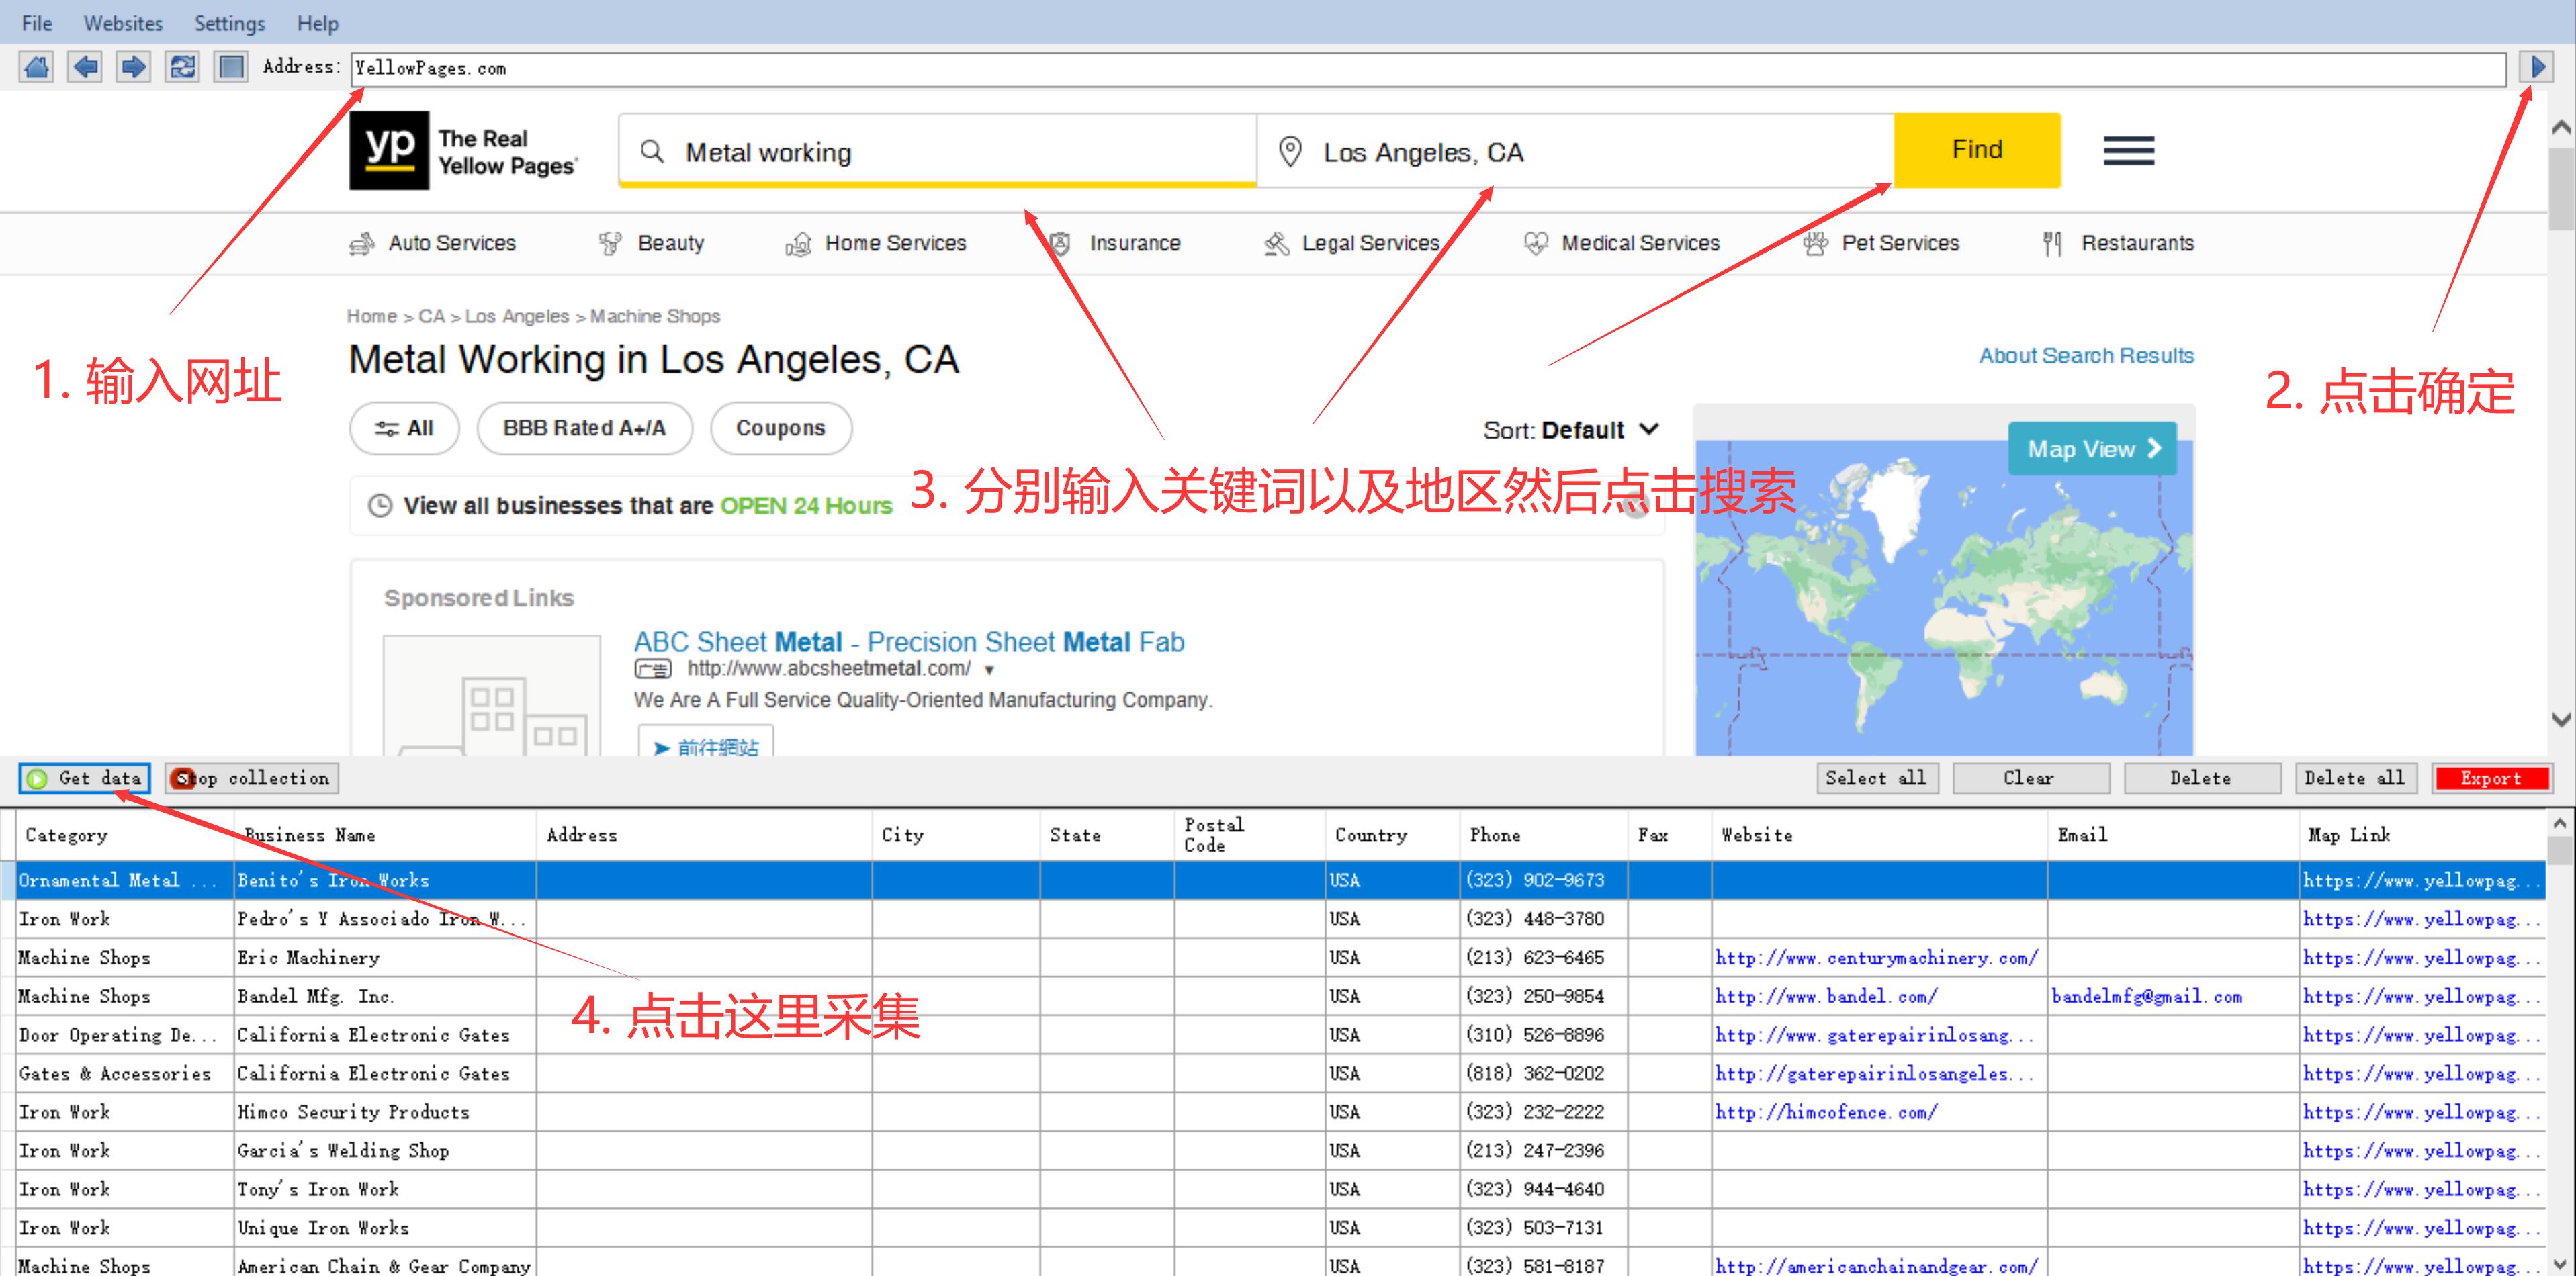The width and height of the screenshot is (2576, 1276).
Task: Open Insurance category
Action: click(1115, 243)
